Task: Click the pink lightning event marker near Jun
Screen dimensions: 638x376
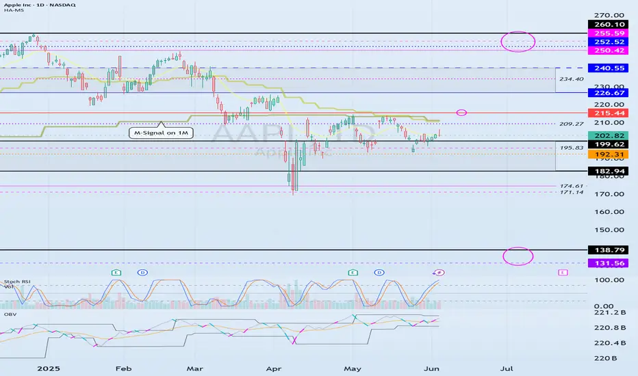Action: click(x=439, y=272)
